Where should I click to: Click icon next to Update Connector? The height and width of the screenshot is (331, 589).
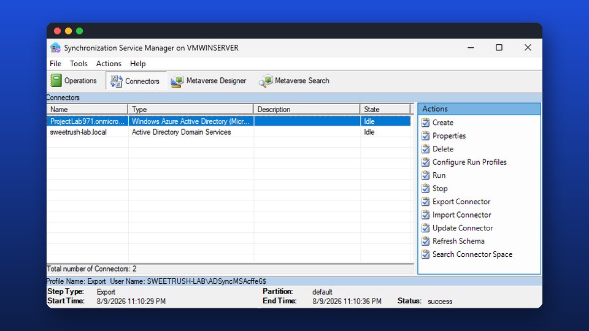(x=425, y=228)
